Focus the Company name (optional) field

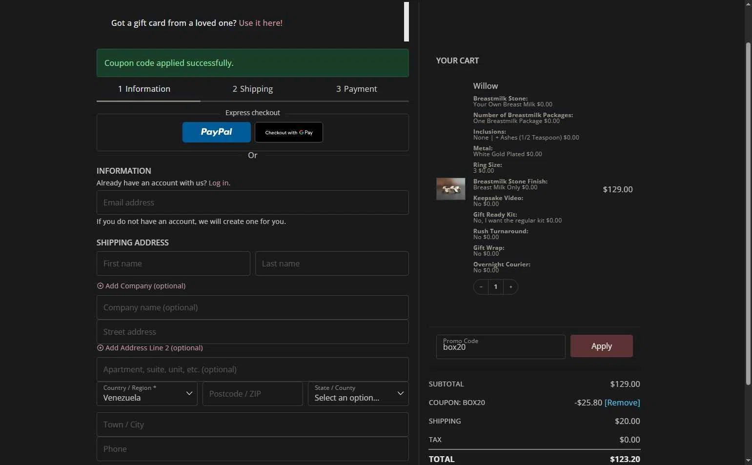tap(253, 307)
